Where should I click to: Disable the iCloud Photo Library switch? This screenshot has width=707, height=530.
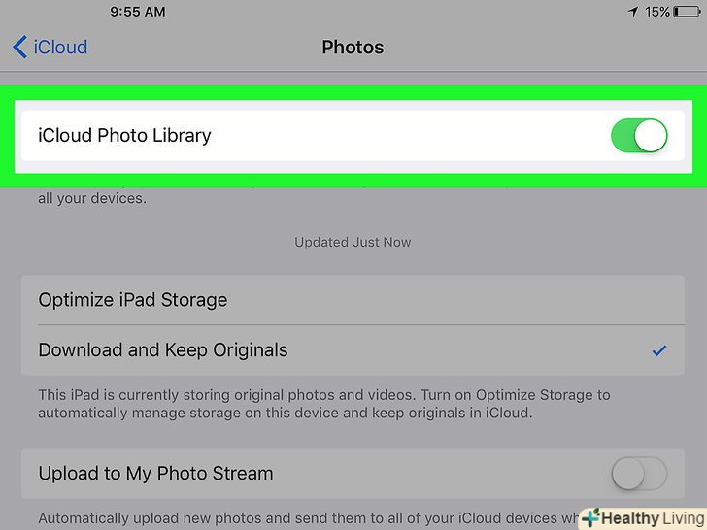638,136
